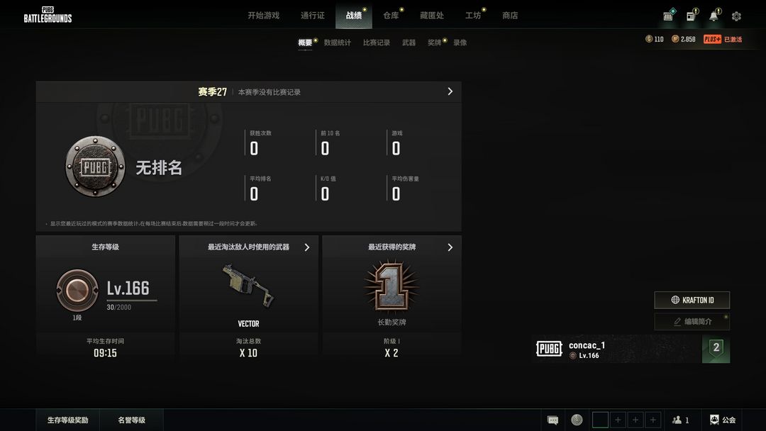Open the friends list icon

(x=680, y=420)
